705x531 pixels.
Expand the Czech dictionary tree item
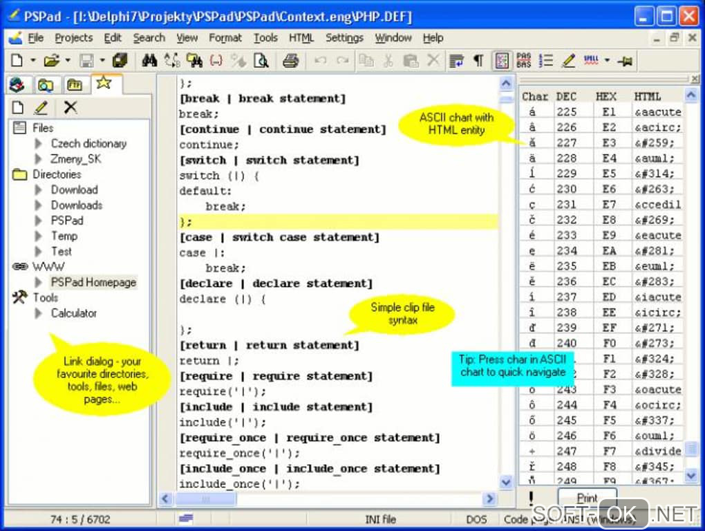(x=39, y=144)
